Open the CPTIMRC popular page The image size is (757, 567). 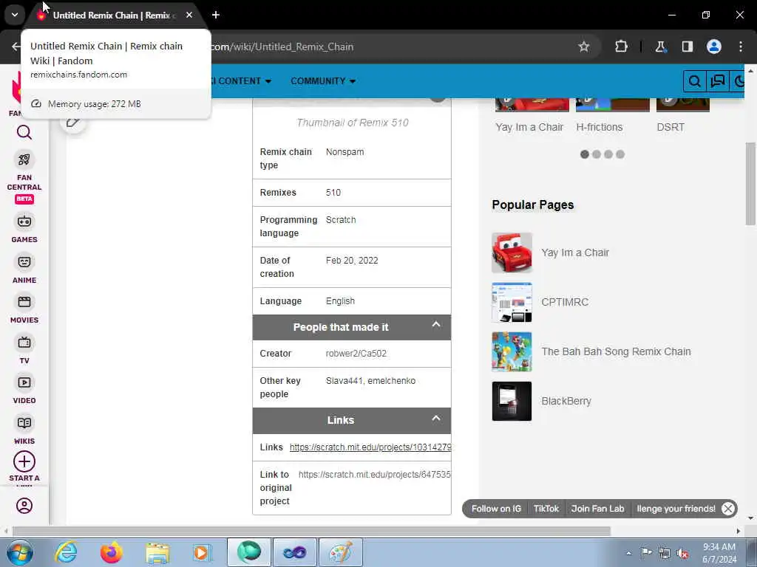(x=565, y=302)
